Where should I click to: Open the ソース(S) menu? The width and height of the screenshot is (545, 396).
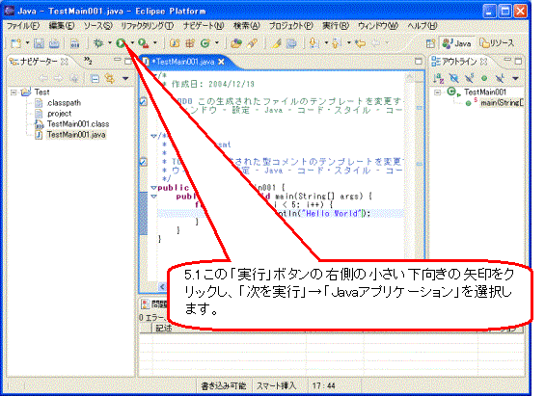click(x=98, y=26)
